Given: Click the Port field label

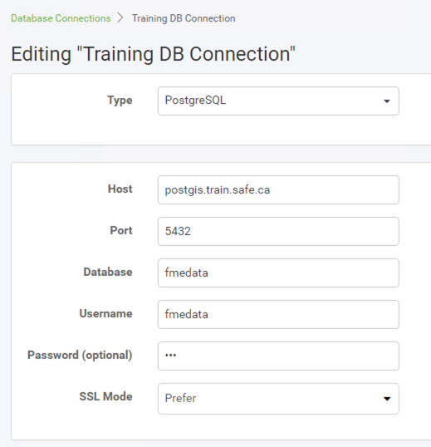Looking at the screenshot, I should [x=121, y=230].
